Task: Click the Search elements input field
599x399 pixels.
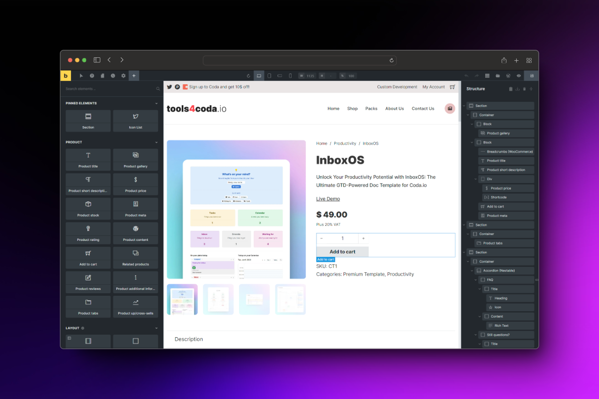Action: click(x=110, y=89)
